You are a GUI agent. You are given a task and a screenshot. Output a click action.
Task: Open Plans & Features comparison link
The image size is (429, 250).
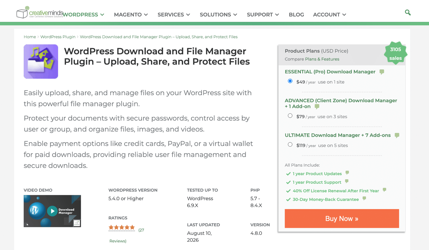point(322,59)
